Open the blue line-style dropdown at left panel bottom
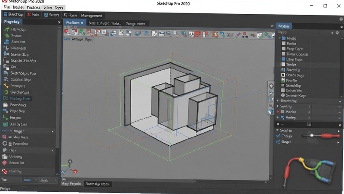This screenshot has width=344, height=194. click(30, 180)
